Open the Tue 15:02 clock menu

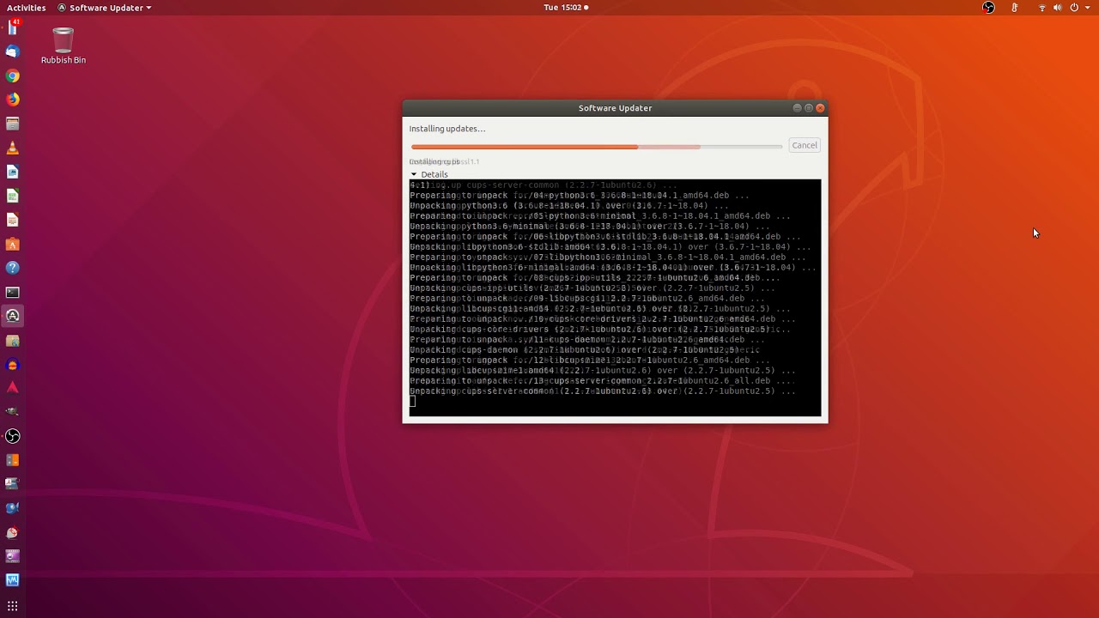pyautogui.click(x=566, y=8)
